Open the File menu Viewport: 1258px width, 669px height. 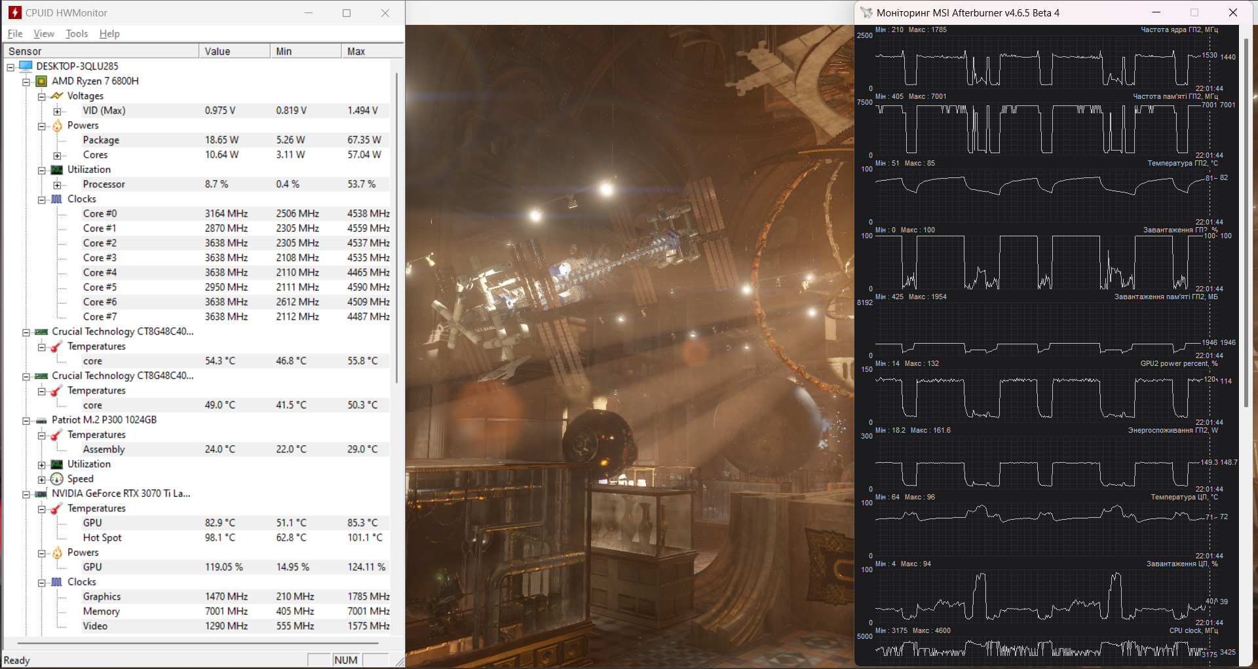[15, 34]
